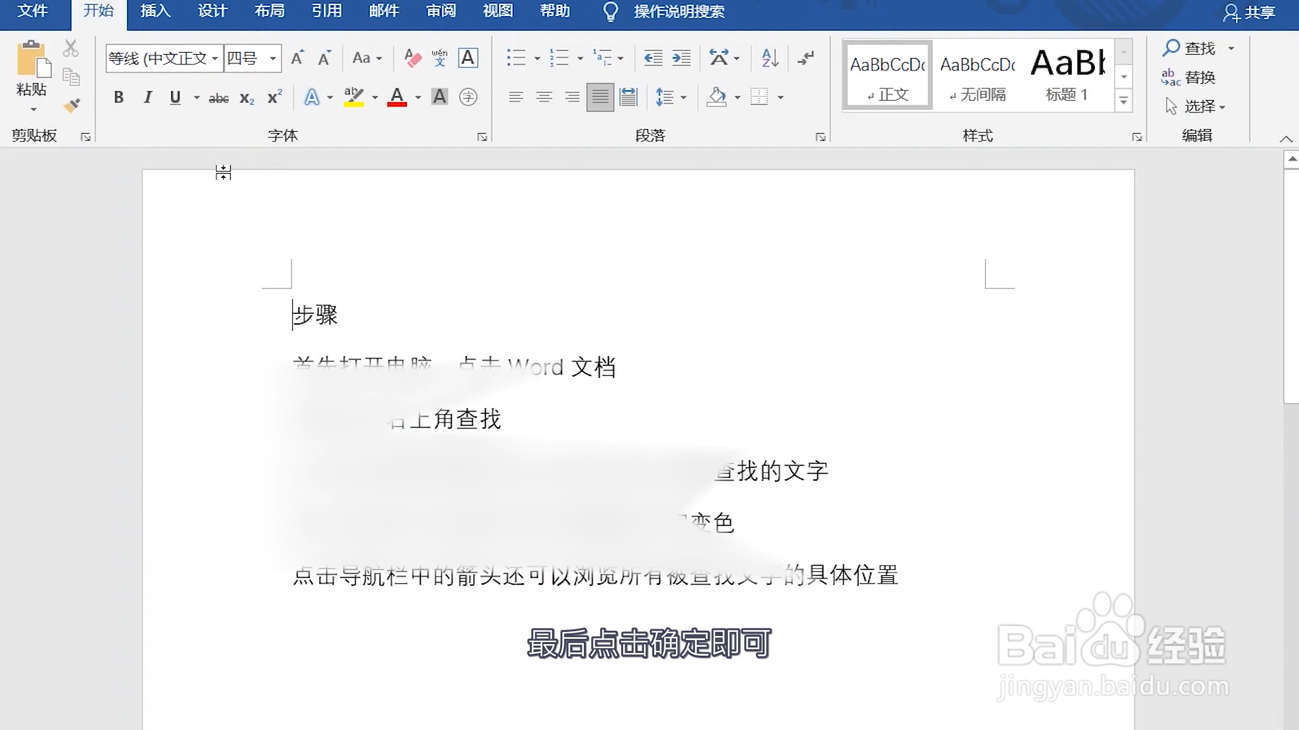Click the Paste clipboard icon
This screenshot has height=730, width=1299.
(32, 59)
